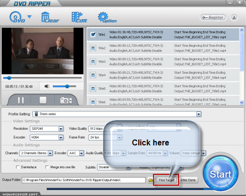
Task: Click the Clear trash icon
Action: tap(50, 17)
